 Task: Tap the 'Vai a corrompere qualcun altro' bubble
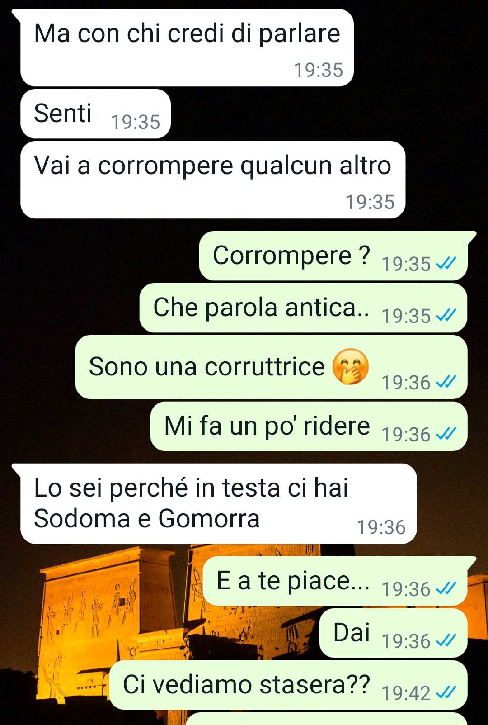tap(213, 180)
